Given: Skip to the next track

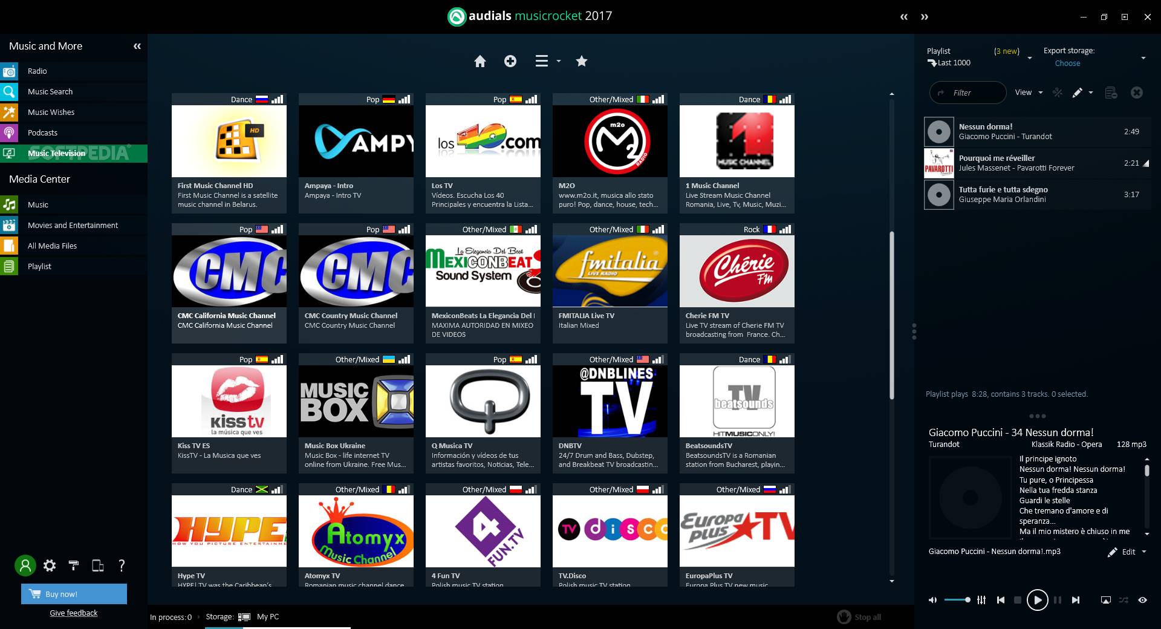Looking at the screenshot, I should click(1076, 600).
